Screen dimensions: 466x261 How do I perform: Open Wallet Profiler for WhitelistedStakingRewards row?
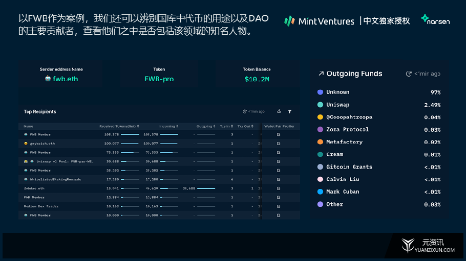pos(279,179)
